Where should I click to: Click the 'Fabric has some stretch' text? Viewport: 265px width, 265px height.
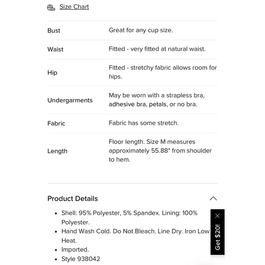[x=144, y=123]
